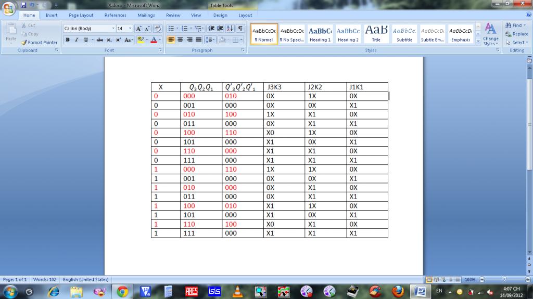Viewport: 533px width, 299px height.
Task: Switch to the Page Layout tab
Action: [x=81, y=15]
